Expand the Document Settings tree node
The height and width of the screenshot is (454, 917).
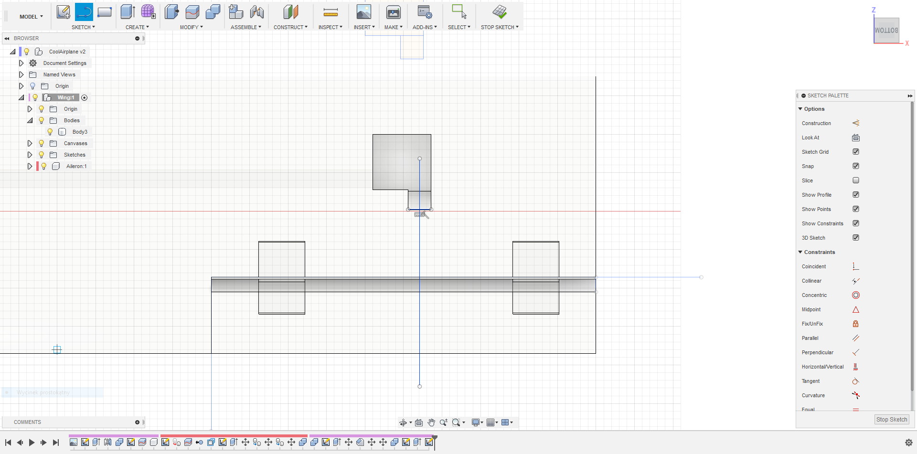coord(21,63)
